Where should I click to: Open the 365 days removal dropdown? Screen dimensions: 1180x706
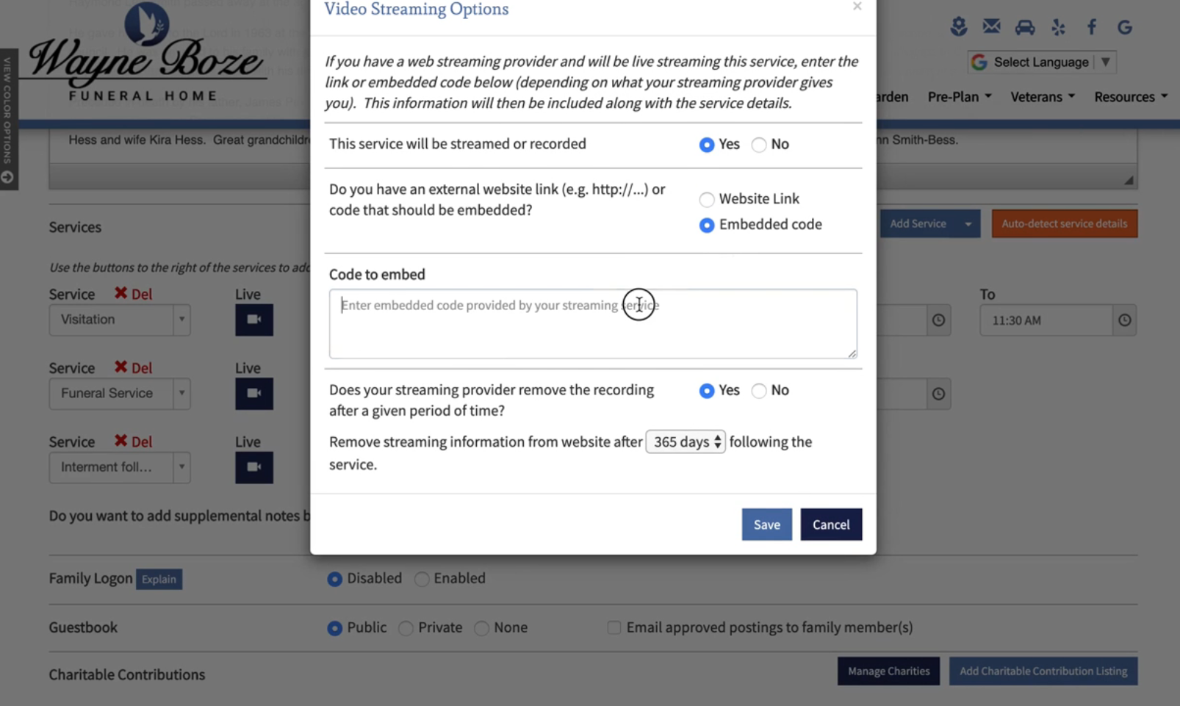coord(685,442)
